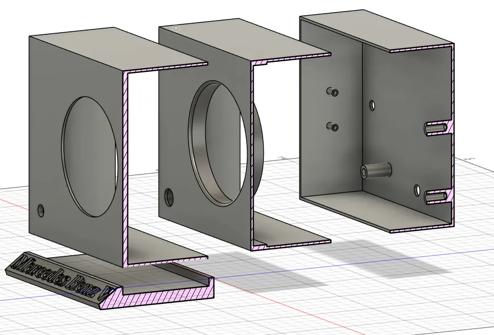Select the lower small standoff on right enclosure wall

pyautogui.click(x=332, y=127)
